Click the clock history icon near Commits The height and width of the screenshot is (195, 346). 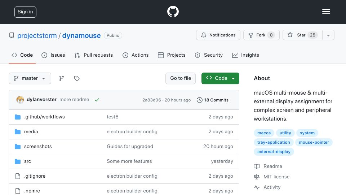199,100
